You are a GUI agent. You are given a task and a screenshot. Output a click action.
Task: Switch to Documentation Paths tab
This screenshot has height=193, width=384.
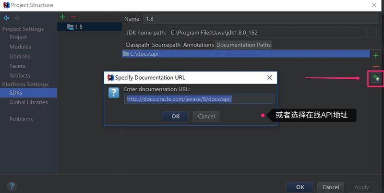pyautogui.click(x=243, y=45)
